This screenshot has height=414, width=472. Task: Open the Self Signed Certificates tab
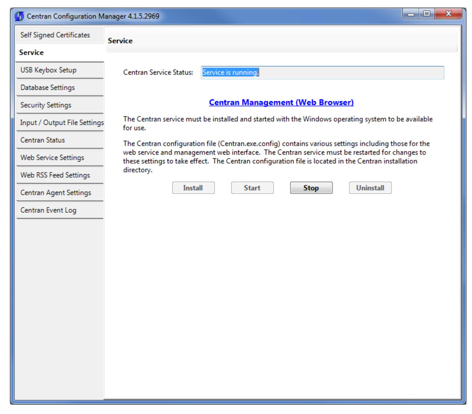(x=60, y=35)
